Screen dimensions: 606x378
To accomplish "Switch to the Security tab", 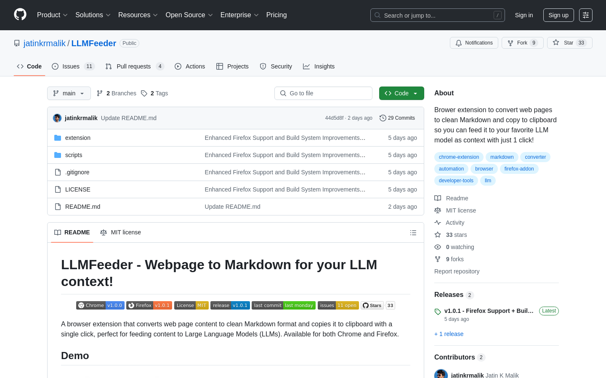I will pyautogui.click(x=276, y=66).
